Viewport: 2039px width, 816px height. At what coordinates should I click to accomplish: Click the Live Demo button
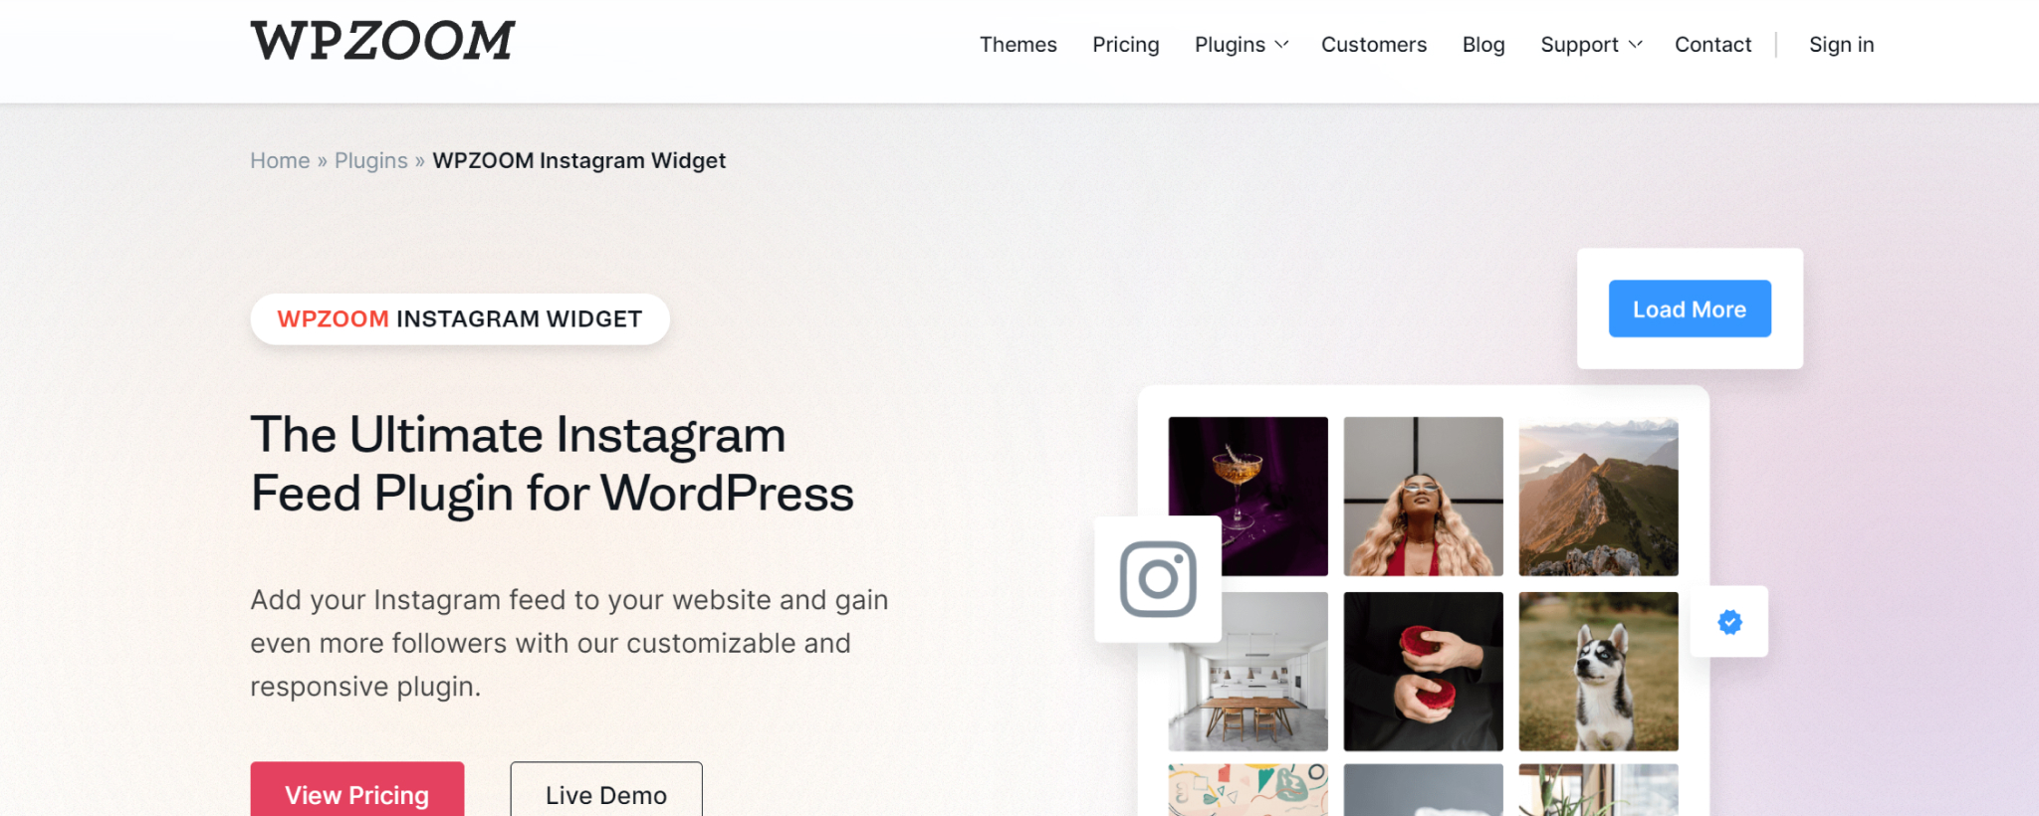606,790
